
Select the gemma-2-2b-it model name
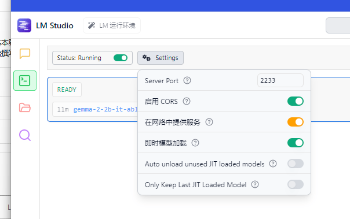(x=105, y=109)
